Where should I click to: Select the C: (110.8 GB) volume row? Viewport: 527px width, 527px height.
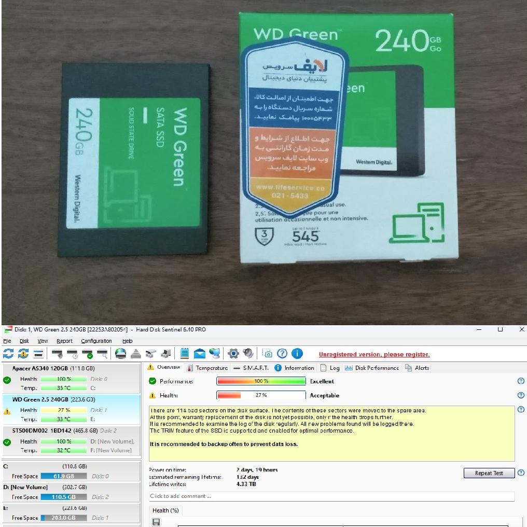coord(72,471)
